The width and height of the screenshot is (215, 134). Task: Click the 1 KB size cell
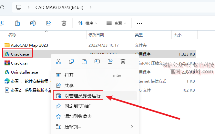190,81
